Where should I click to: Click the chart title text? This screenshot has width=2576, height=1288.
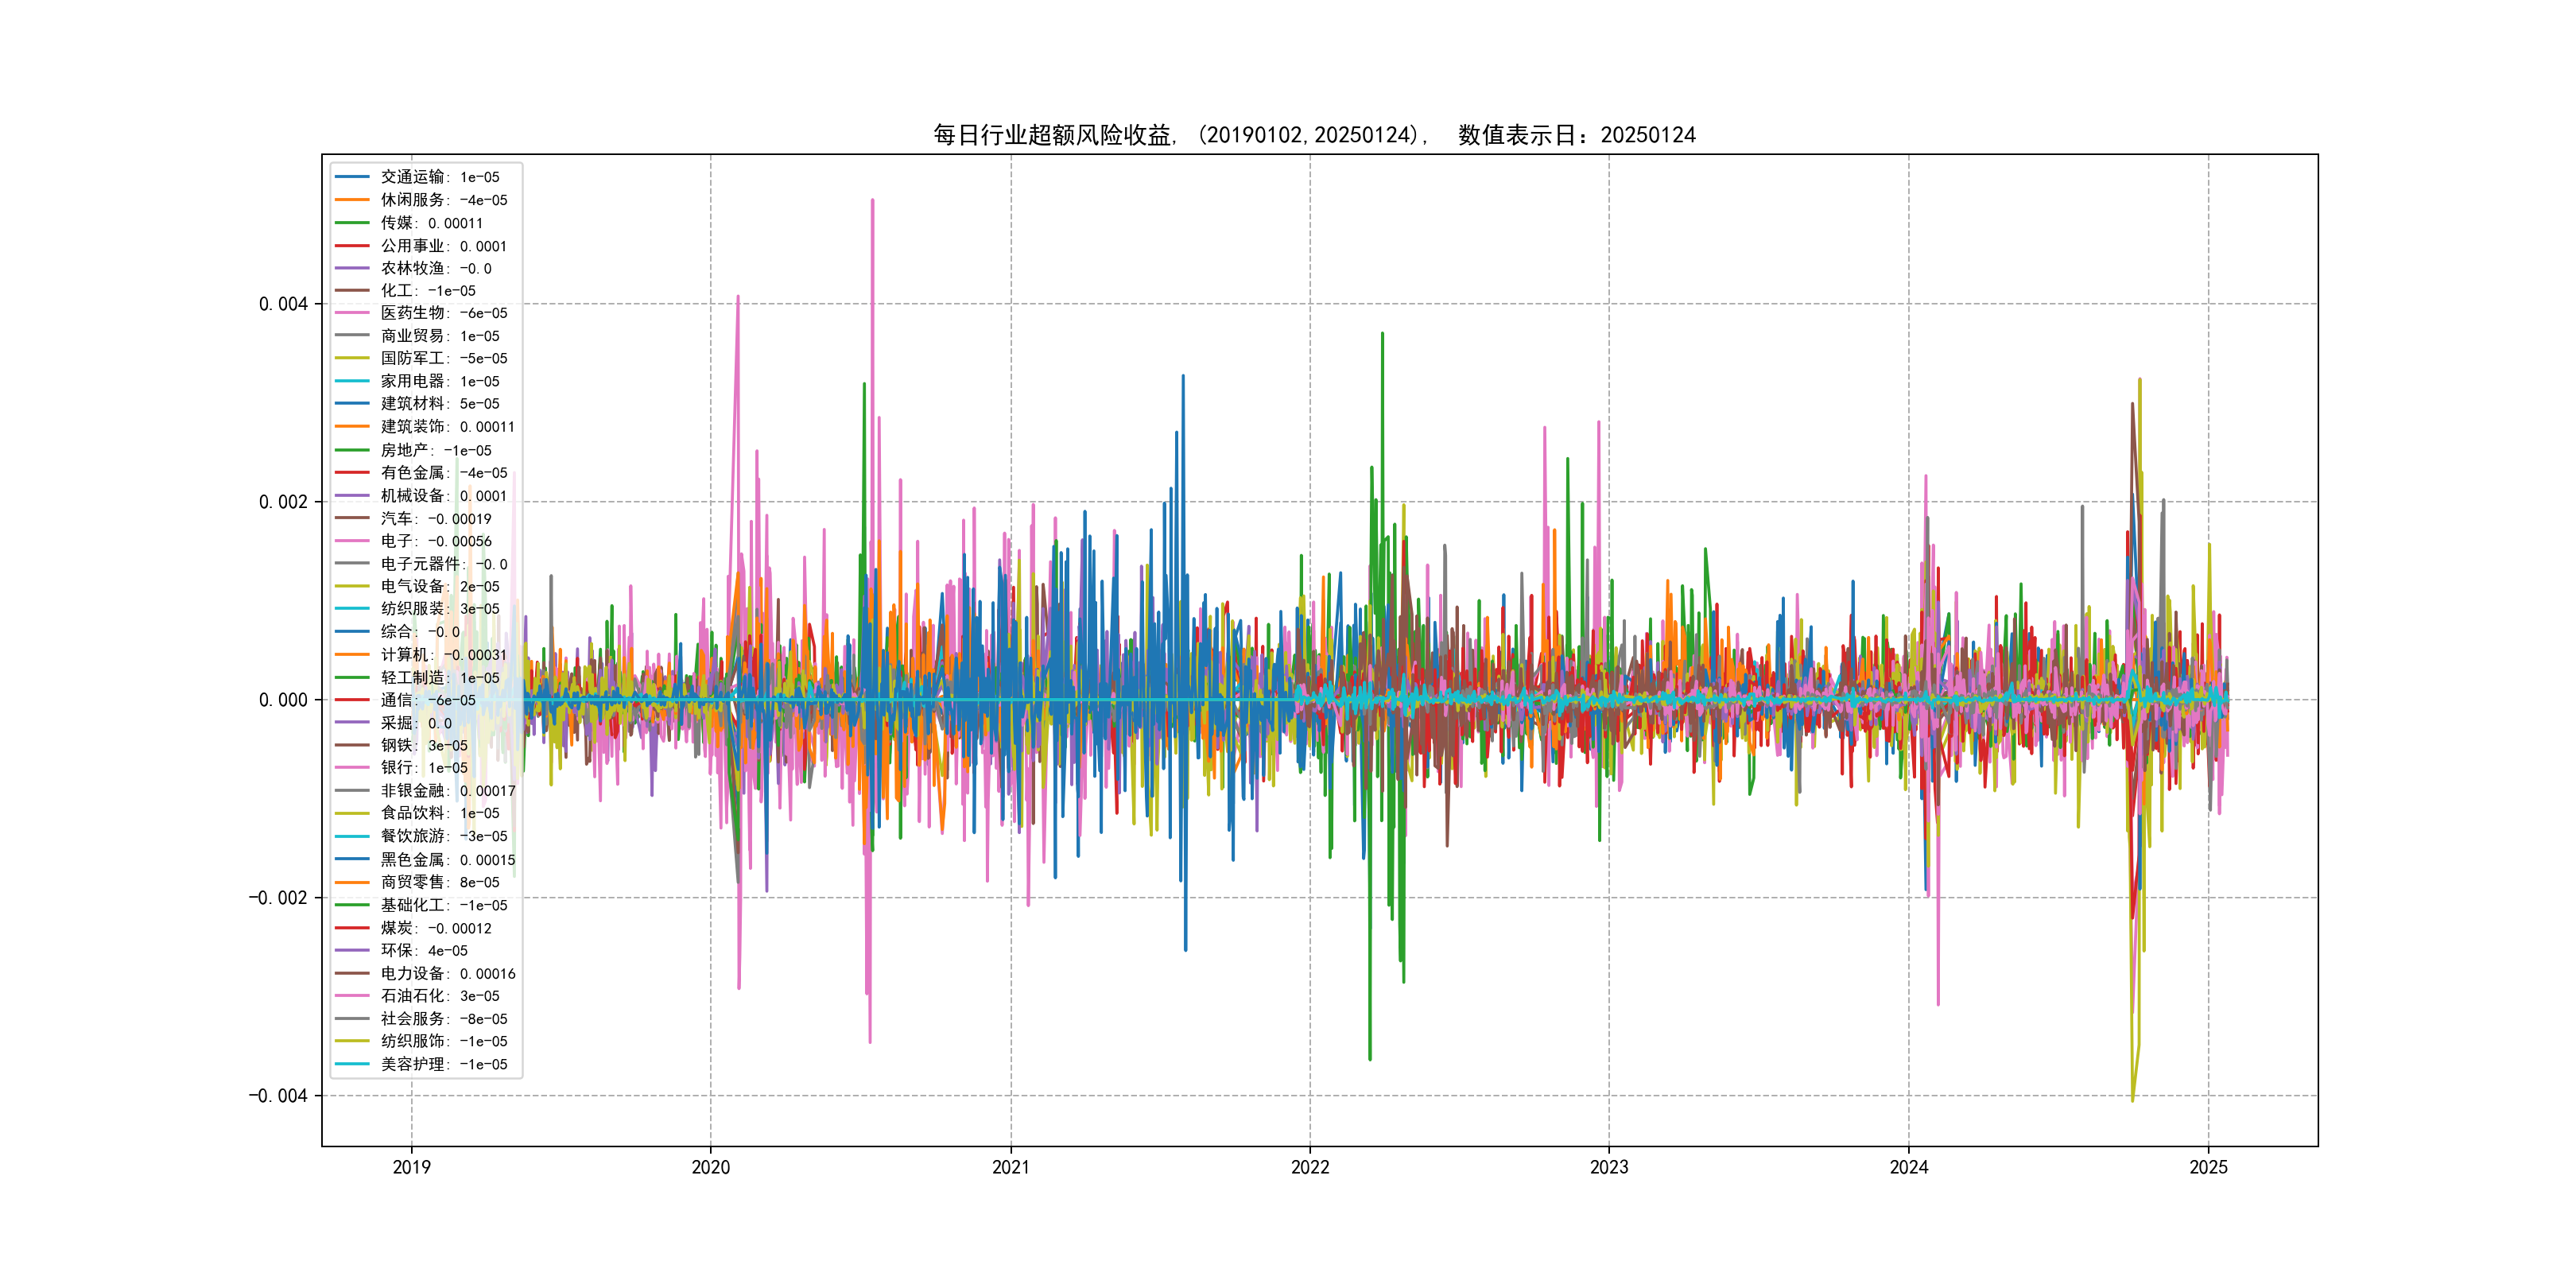pos(1314,135)
